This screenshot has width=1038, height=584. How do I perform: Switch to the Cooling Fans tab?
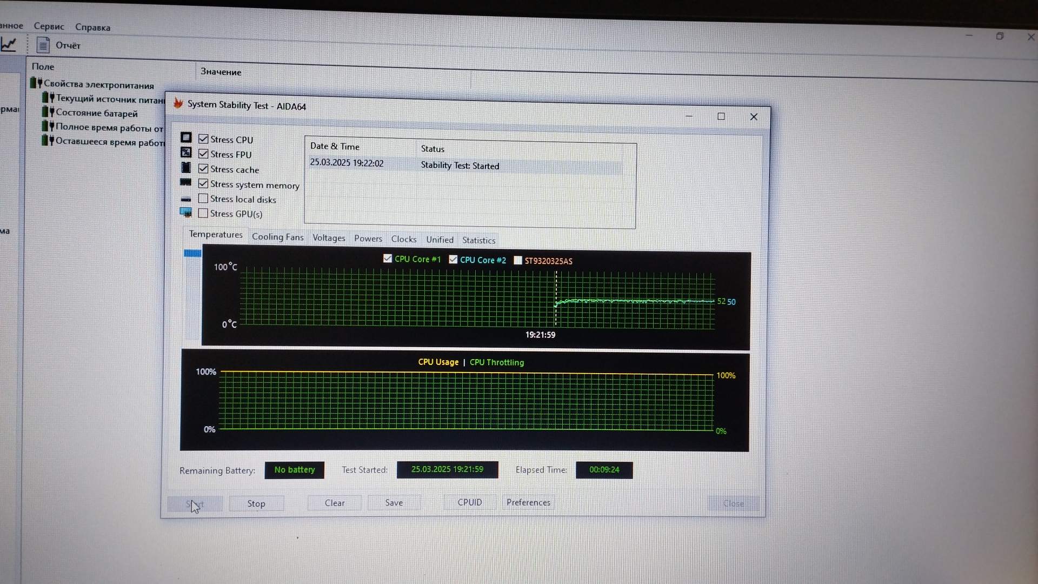[x=277, y=237]
